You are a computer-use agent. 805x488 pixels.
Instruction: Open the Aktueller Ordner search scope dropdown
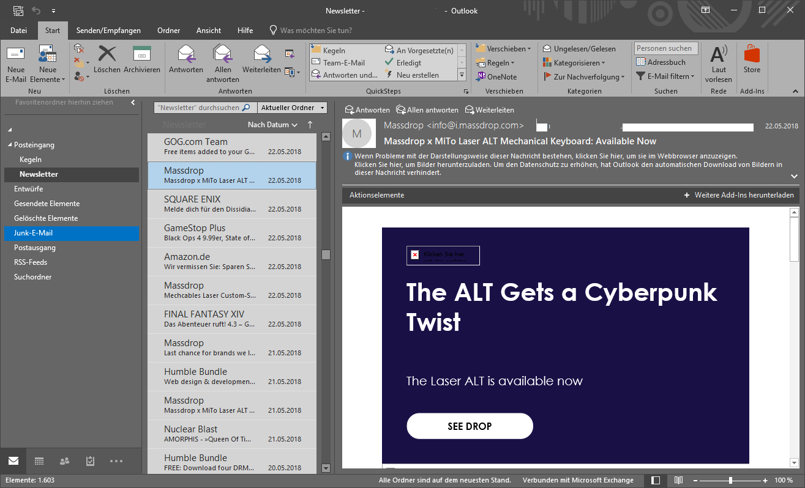point(293,108)
